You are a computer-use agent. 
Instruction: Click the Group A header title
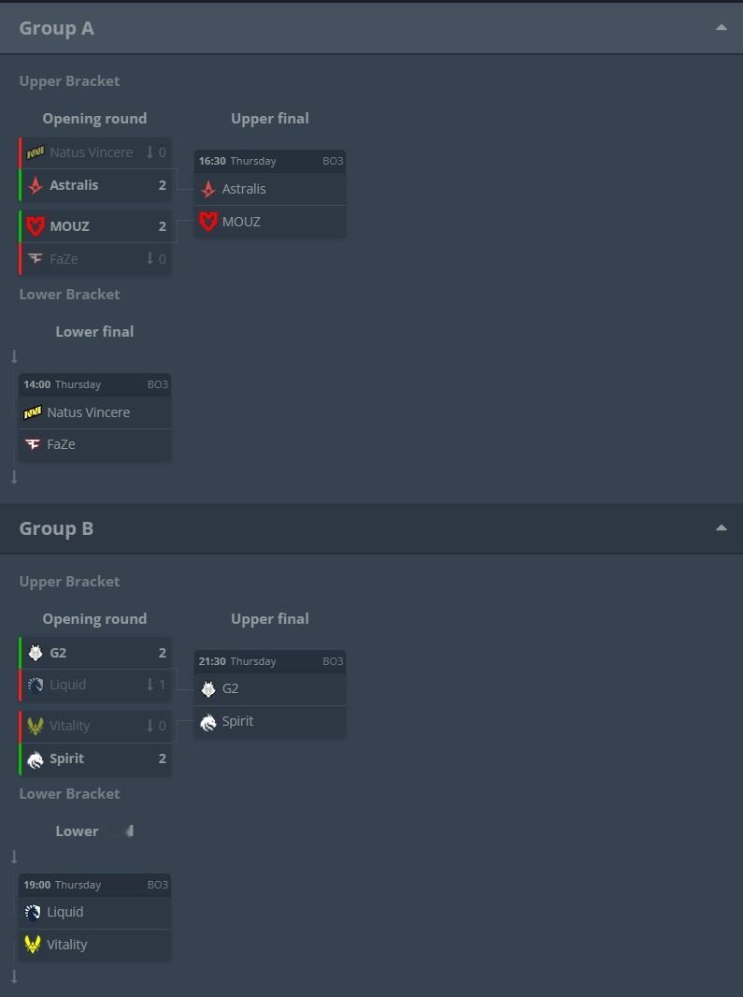[x=57, y=28]
